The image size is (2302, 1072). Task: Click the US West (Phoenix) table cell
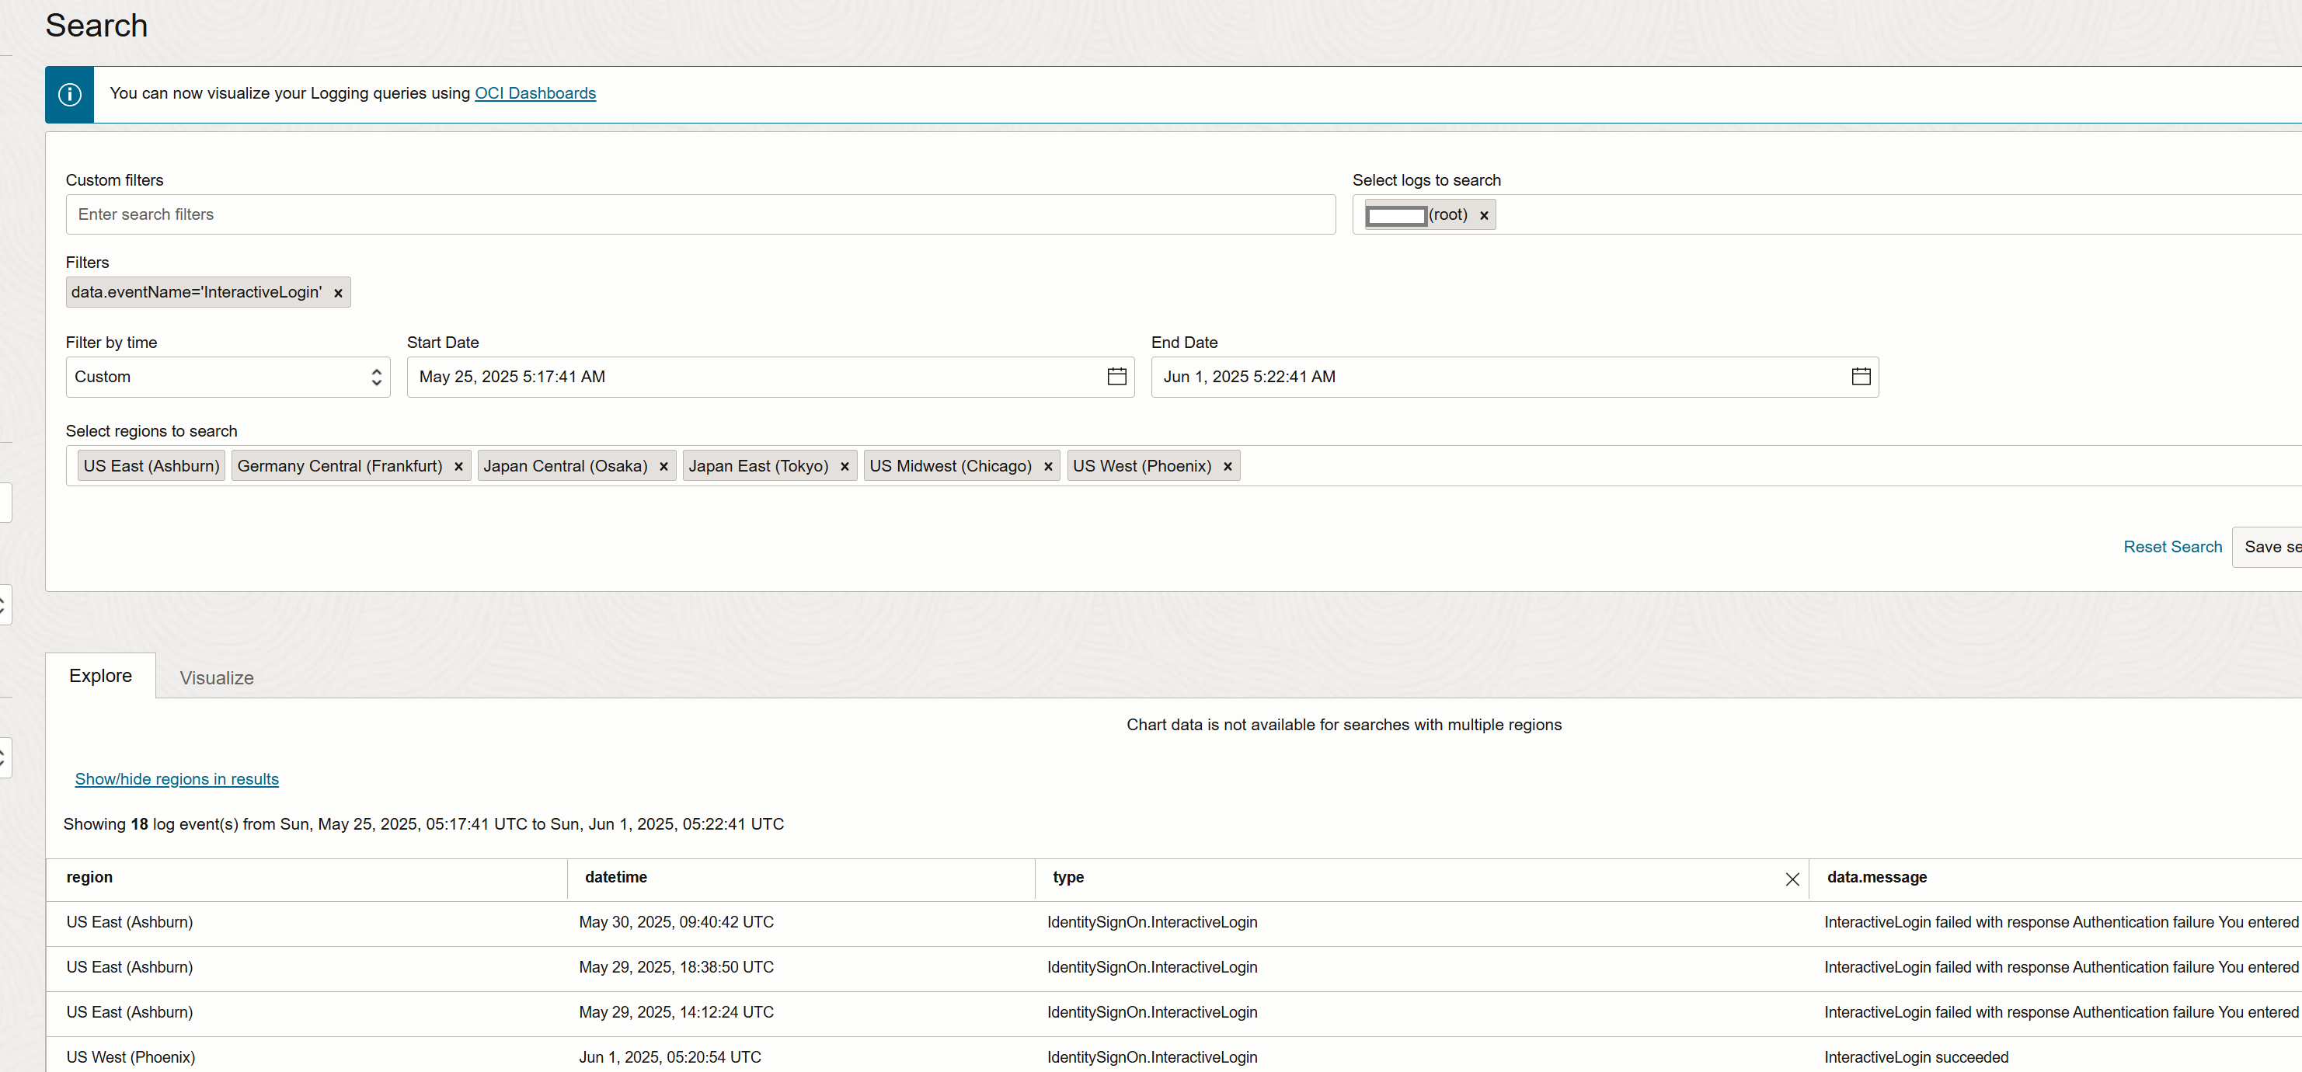click(131, 1058)
